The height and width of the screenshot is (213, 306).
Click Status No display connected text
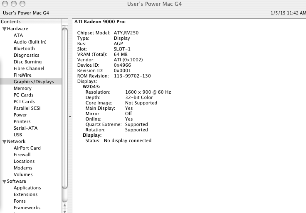pyautogui.click(x=128, y=140)
